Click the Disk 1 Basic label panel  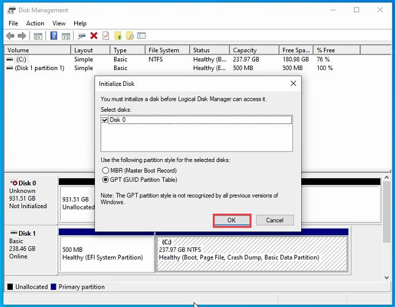point(31,250)
